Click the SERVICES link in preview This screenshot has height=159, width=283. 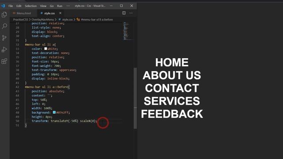click(172, 101)
